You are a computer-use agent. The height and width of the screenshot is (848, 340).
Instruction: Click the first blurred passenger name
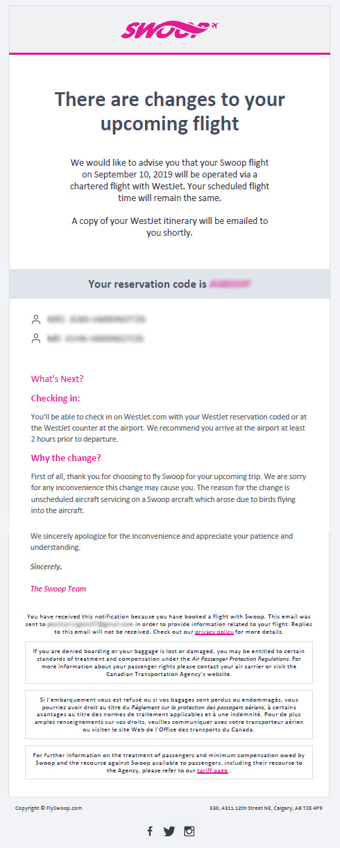pyautogui.click(x=96, y=320)
